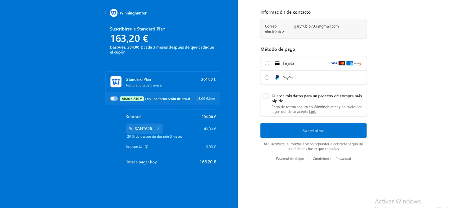Image resolution: width=466 pixels, height=208 pixels.
Task: Click the PayPal logo icon
Action: click(x=277, y=77)
